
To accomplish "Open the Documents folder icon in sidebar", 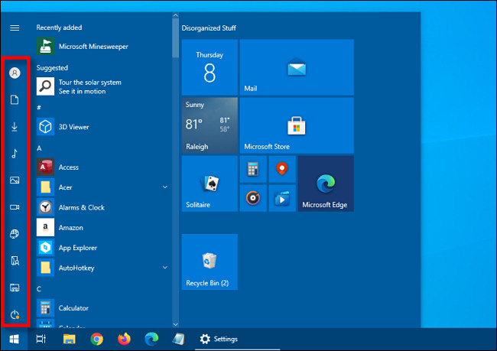I will [x=15, y=99].
